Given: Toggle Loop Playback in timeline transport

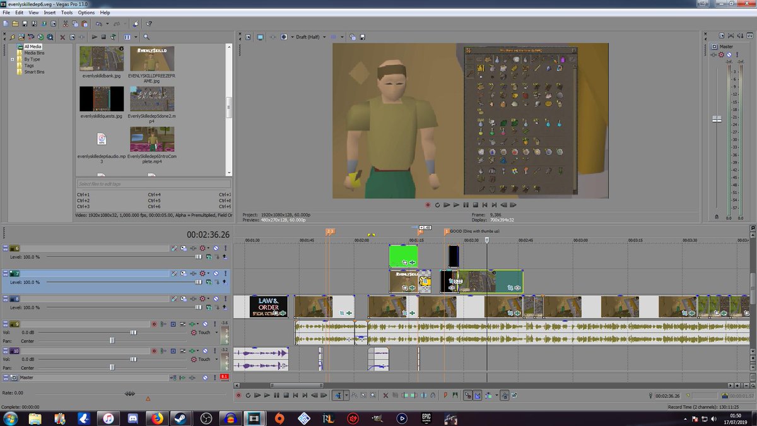Looking at the screenshot, I should coord(248,396).
